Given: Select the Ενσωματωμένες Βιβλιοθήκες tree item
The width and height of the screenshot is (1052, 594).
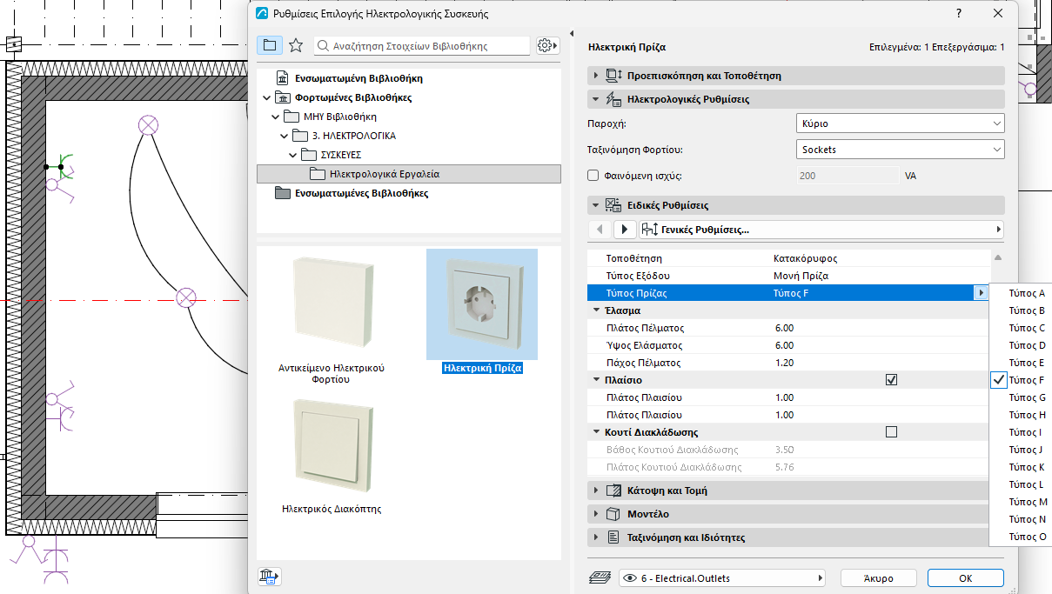Looking at the screenshot, I should click(361, 193).
